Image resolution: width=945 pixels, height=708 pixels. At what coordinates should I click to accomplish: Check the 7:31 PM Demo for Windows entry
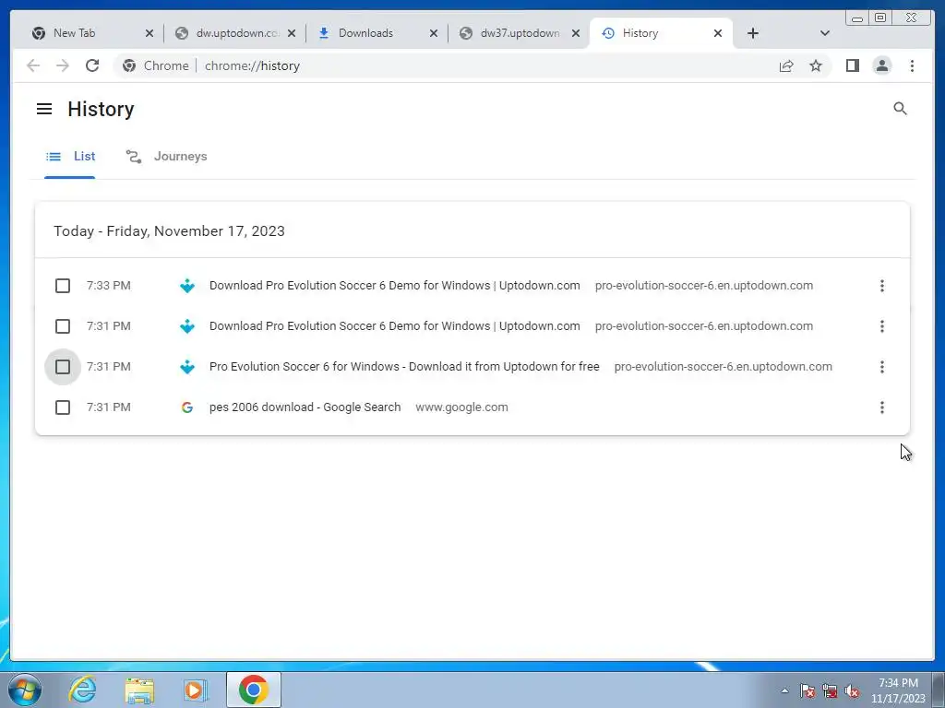coord(63,326)
